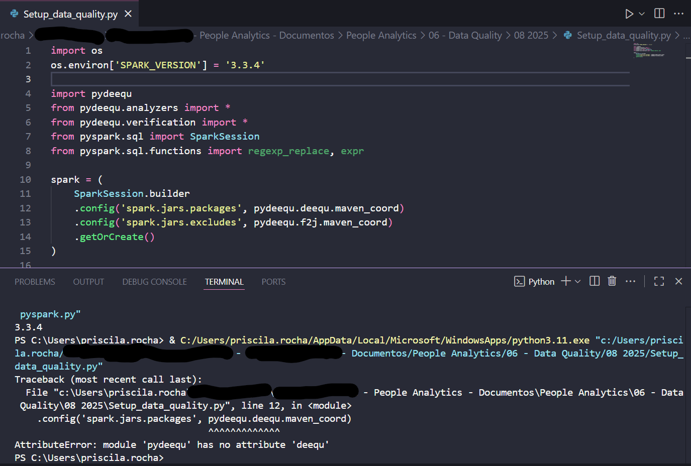Screen dimensions: 691x466
Task: Click the 'rocha' breadcrumb segment
Action: (13, 35)
